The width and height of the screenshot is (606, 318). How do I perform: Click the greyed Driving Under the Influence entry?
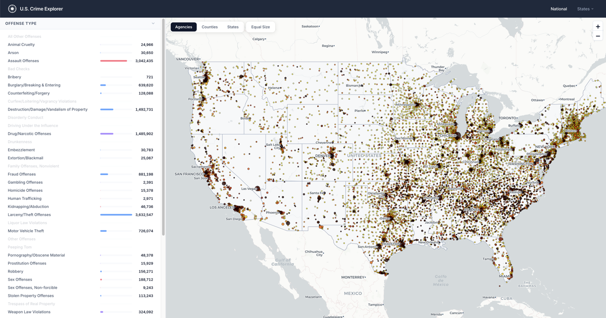point(33,126)
